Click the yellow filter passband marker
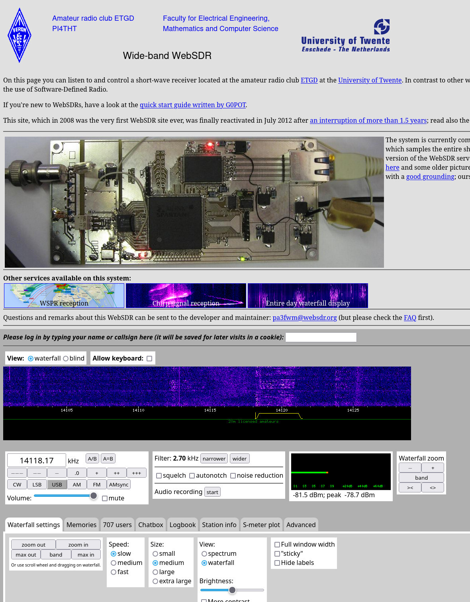Screen dimensions: 470x602 click(279, 416)
